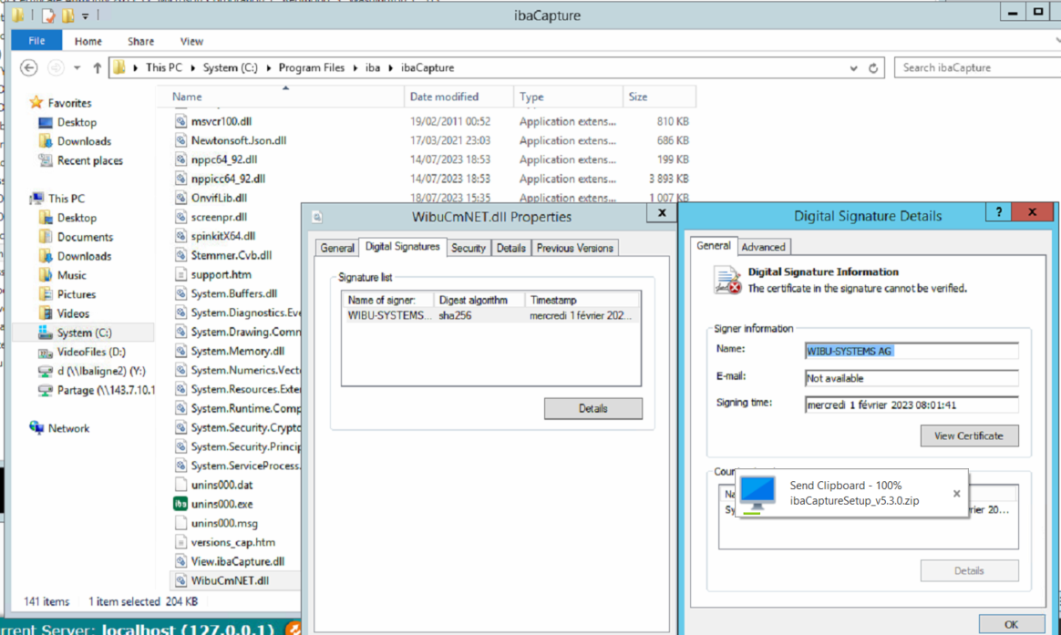Select Newtonsoft.Json.dll file icon
The image size is (1061, 635).
tap(180, 140)
